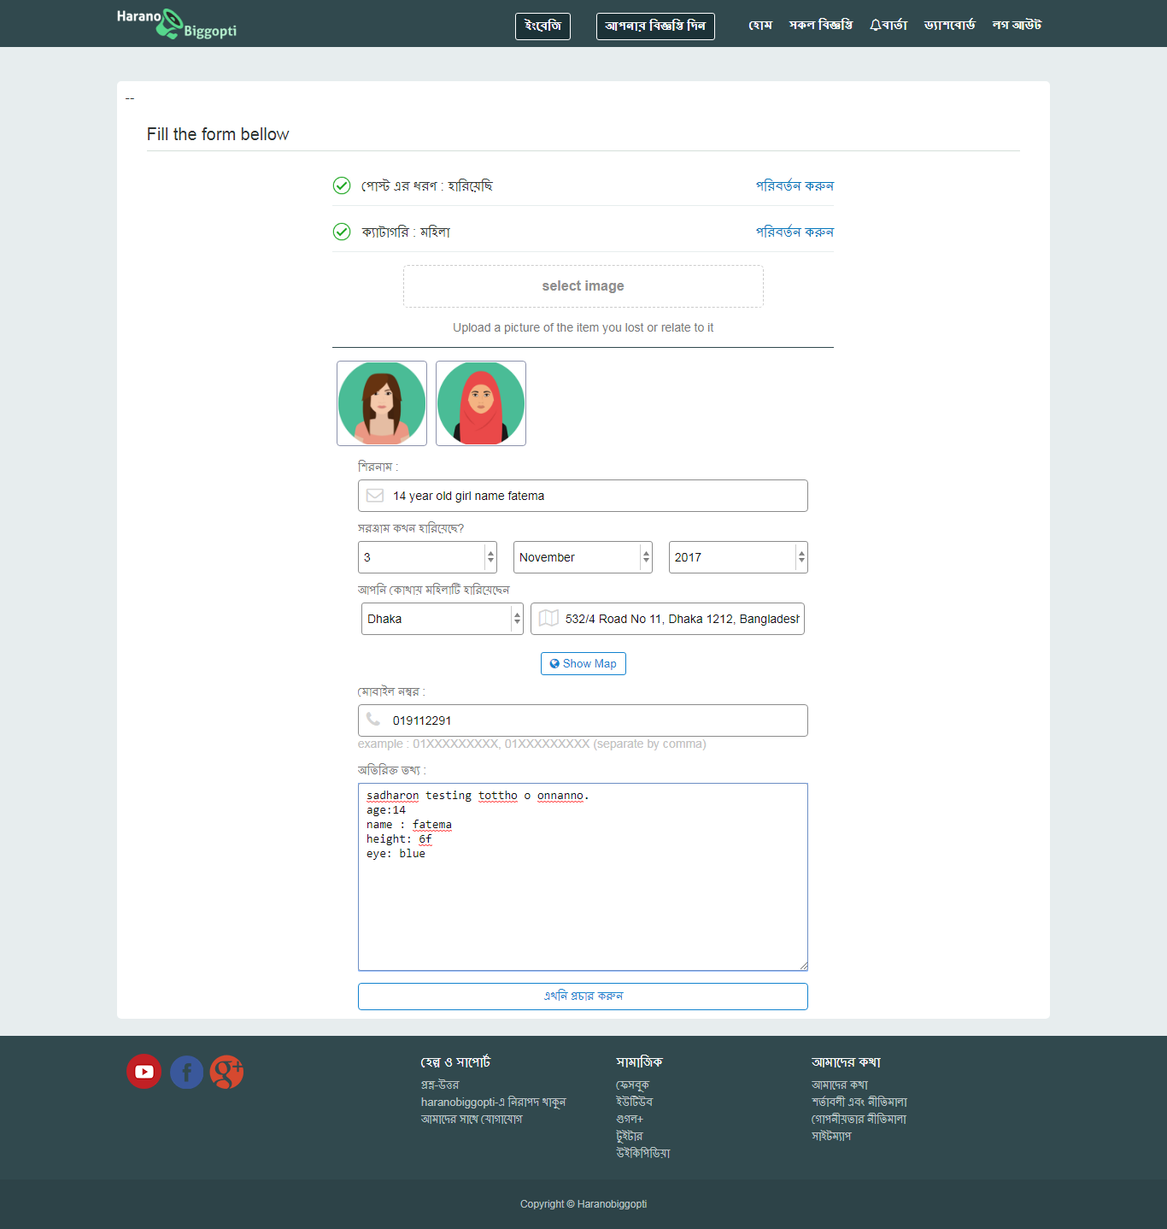Open সকল বিজ্ঞপ্তি in the navbar
This screenshot has width=1167, height=1229.
[x=821, y=25]
